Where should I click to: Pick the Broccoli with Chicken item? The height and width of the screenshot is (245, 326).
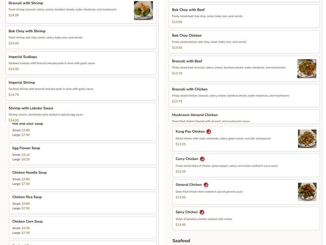pos(244,95)
